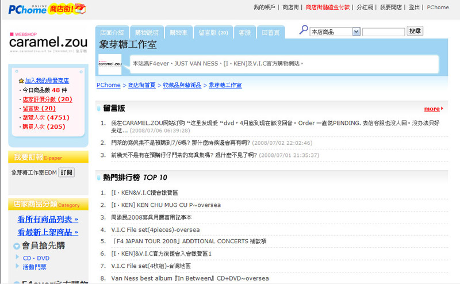Click 商店街 in the top navigation

click(x=290, y=7)
